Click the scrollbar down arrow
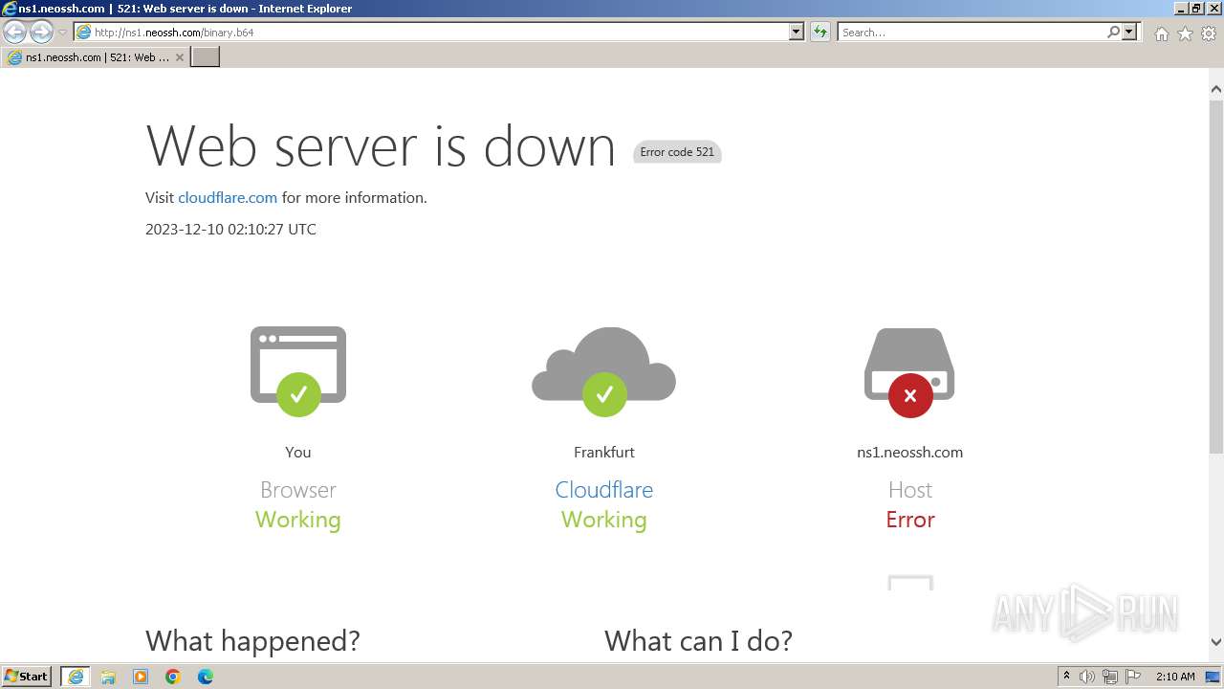 tap(1216, 642)
